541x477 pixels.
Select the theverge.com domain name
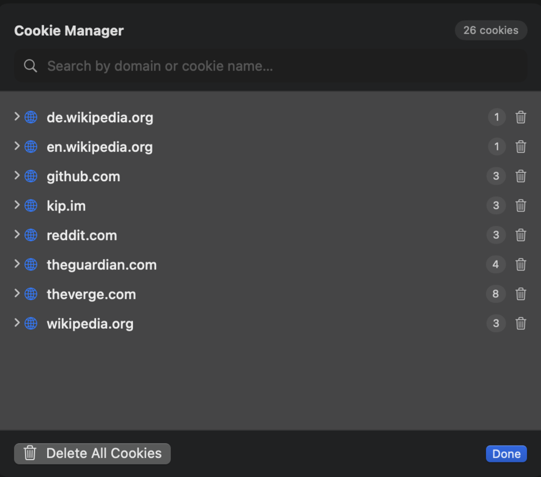(x=91, y=294)
